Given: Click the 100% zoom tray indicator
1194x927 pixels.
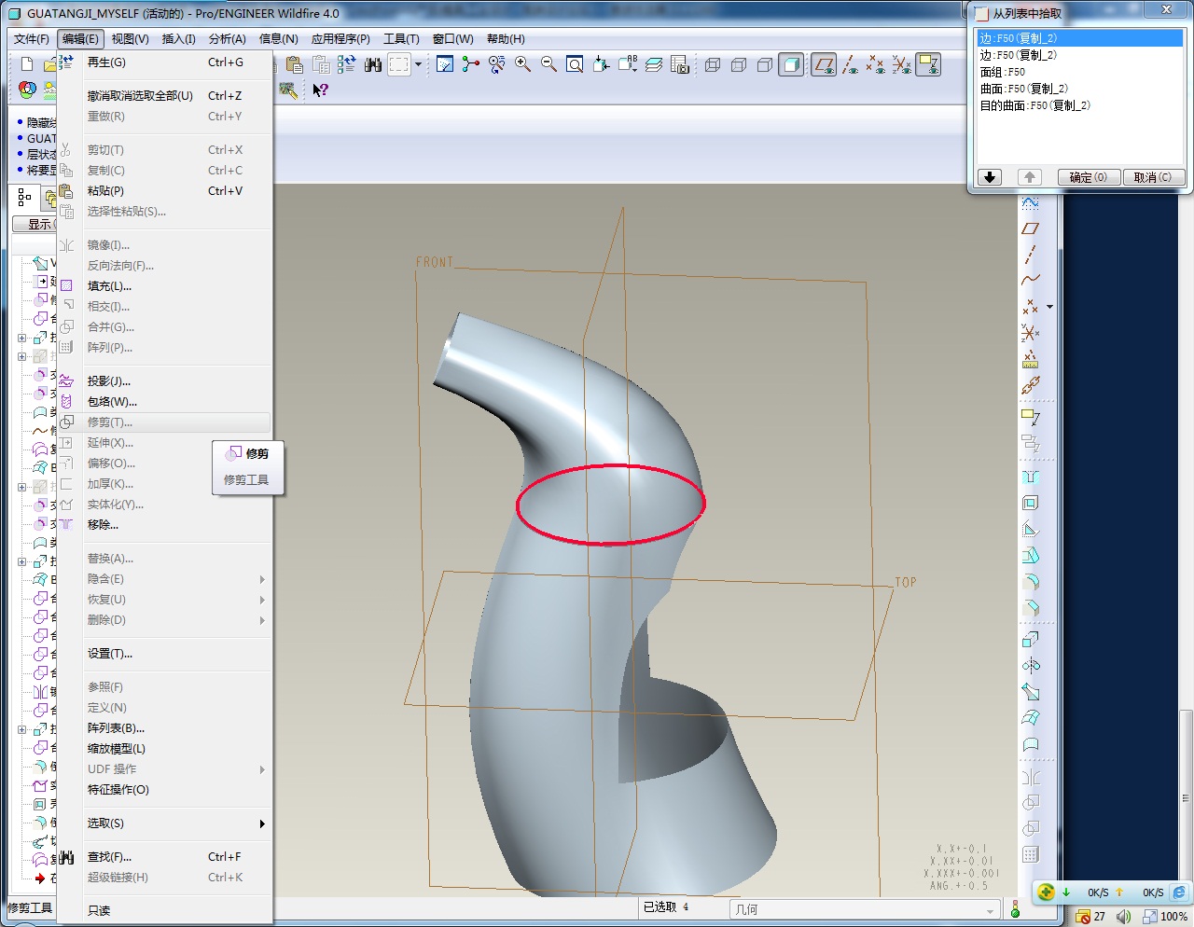Looking at the screenshot, I should click(x=1166, y=917).
